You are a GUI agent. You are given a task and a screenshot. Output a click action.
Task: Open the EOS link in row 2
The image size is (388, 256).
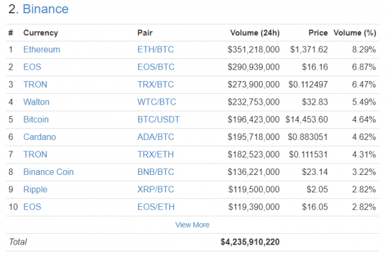(x=32, y=67)
